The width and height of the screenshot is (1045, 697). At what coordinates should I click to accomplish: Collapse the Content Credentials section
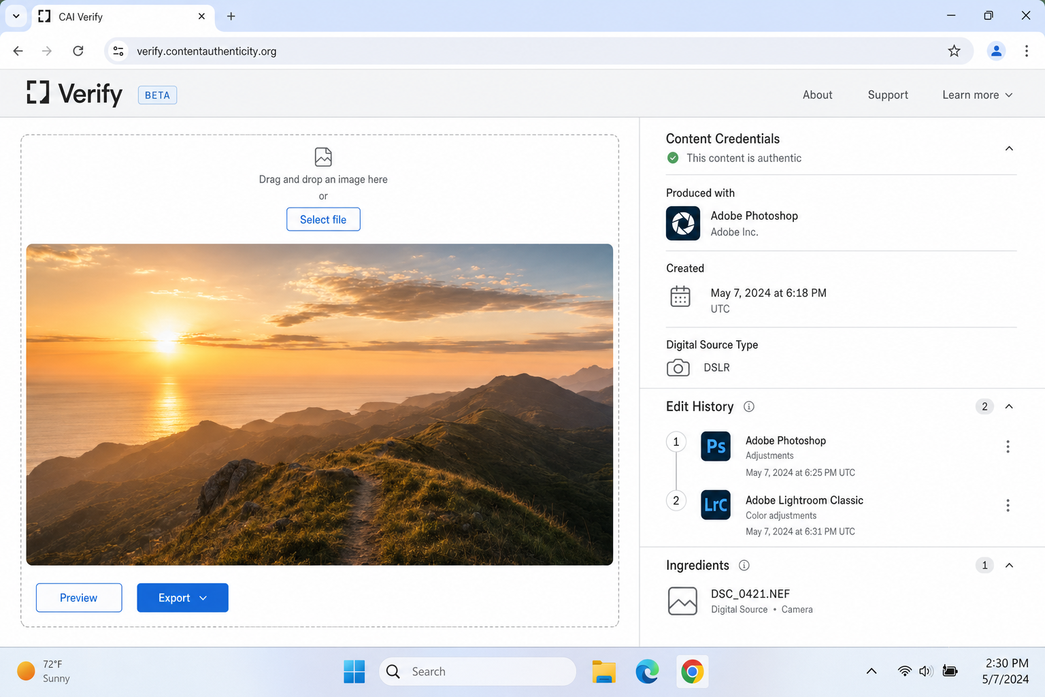[x=1009, y=148]
